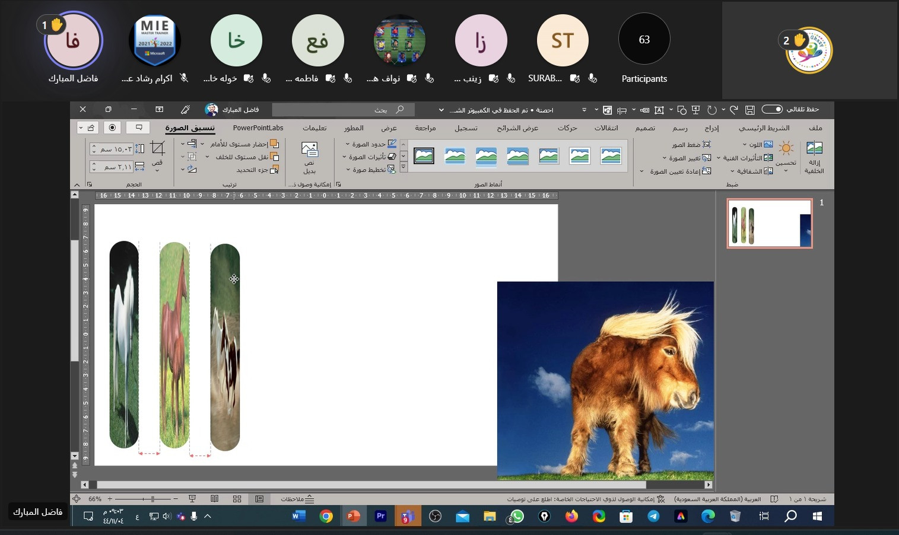
Task: Click the text box icon in quick access toolbar
Action: pos(659,110)
